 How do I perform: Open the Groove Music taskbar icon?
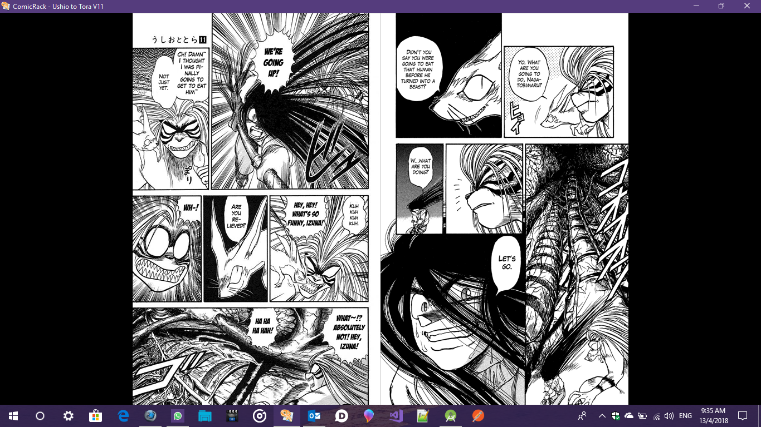260,416
